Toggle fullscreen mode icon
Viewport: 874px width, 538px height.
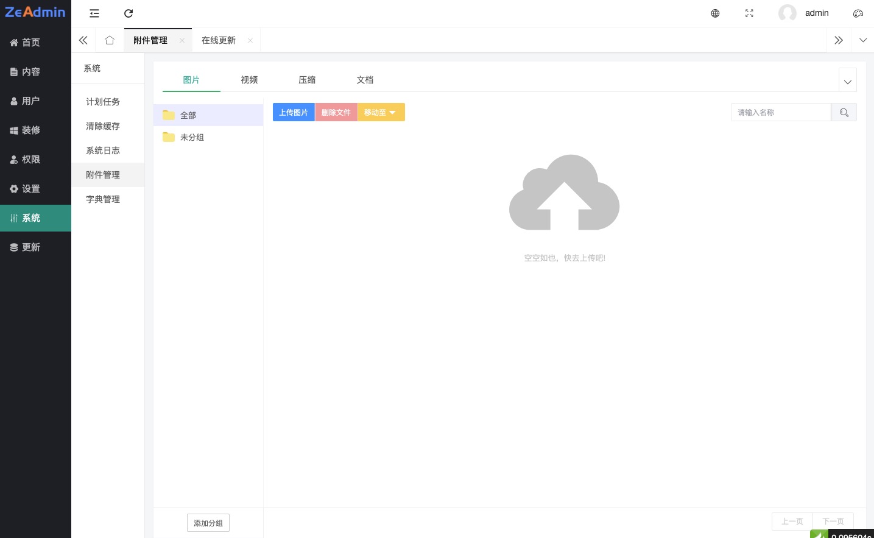[749, 13]
